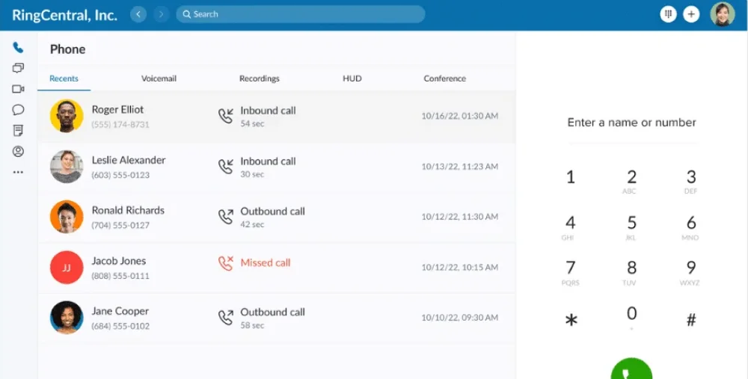This screenshot has height=379, width=748.
Task: Dial digit 2 ABC on the keypad
Action: [x=631, y=181]
